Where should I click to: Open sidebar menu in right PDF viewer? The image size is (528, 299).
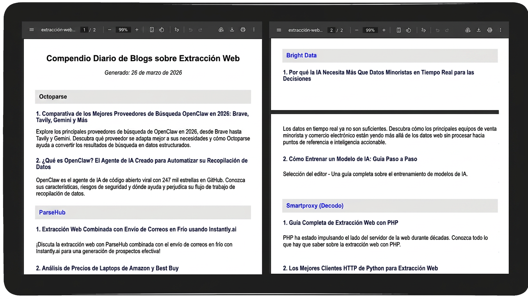[x=279, y=30]
